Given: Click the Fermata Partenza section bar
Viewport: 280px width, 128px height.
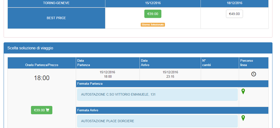Looking at the screenshot, I should click(172, 84).
